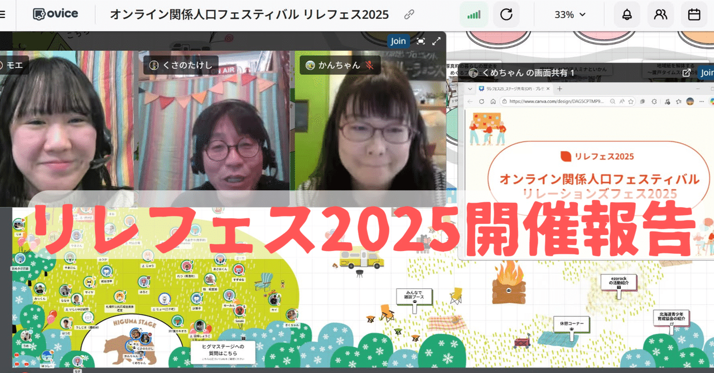The height and width of the screenshot is (373, 714).
Task: Click the home icon in the shared Edge browser
Action: 493,101
